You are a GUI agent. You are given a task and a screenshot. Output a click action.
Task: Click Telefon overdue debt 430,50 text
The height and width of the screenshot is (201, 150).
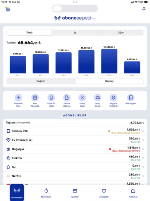click(x=126, y=133)
